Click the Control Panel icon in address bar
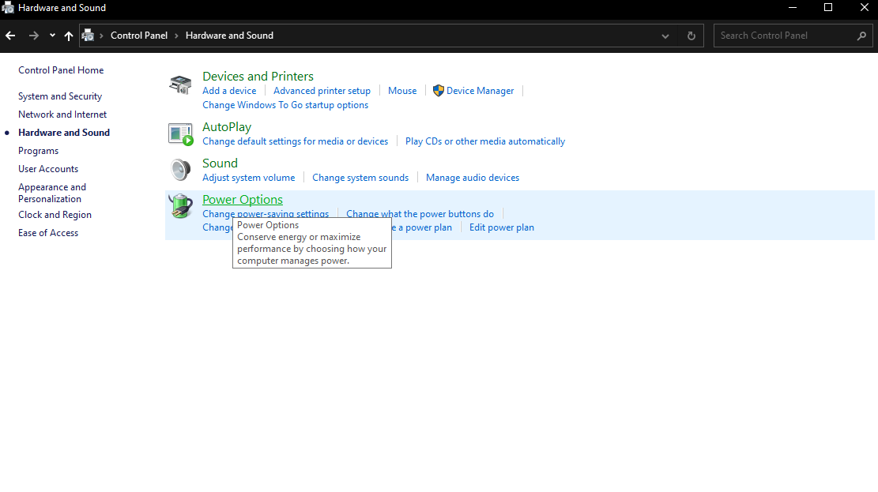Screen dimensions: 878x492 coord(88,36)
